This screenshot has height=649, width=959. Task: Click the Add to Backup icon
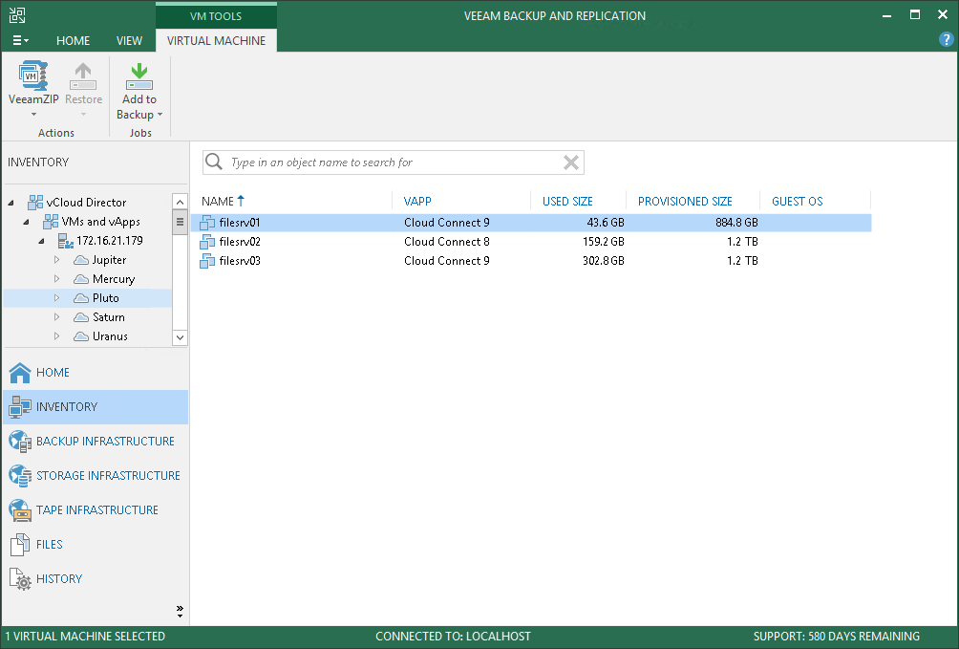139,76
